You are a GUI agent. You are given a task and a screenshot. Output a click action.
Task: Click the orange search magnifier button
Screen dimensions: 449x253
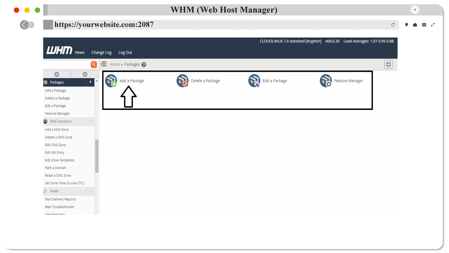(x=94, y=64)
